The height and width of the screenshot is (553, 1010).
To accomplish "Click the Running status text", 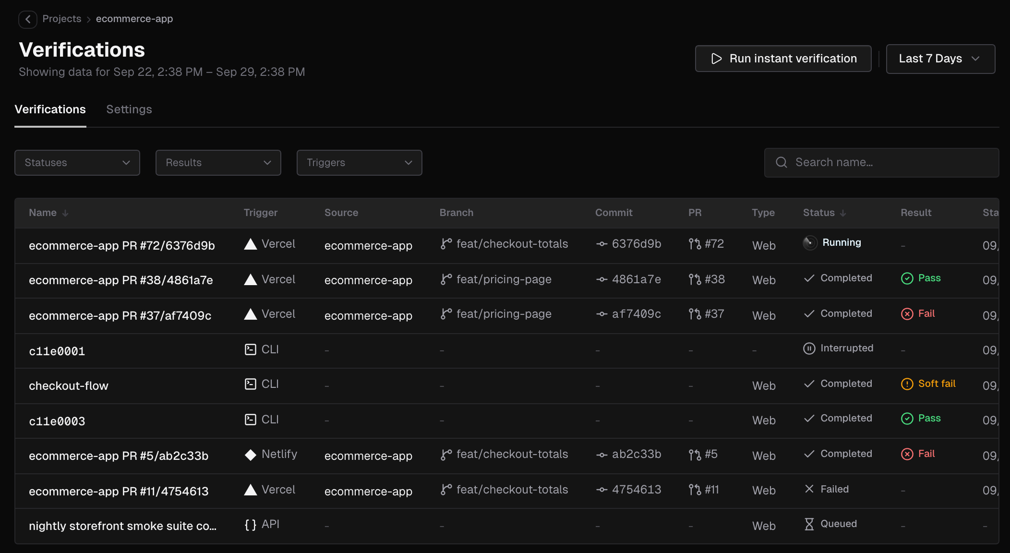I will tap(842, 242).
